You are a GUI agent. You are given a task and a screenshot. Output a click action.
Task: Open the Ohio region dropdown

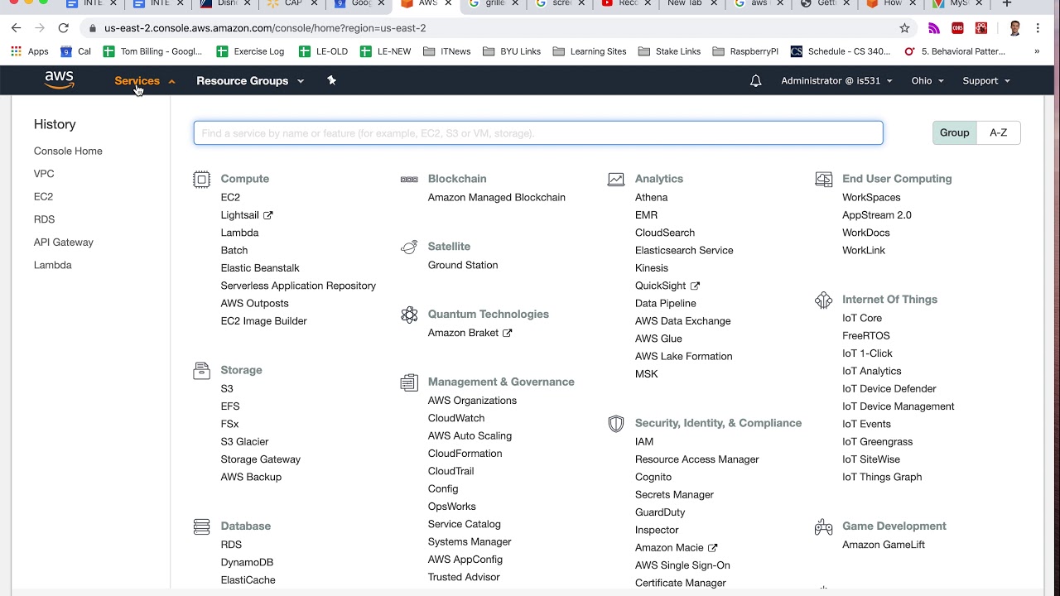927,80
